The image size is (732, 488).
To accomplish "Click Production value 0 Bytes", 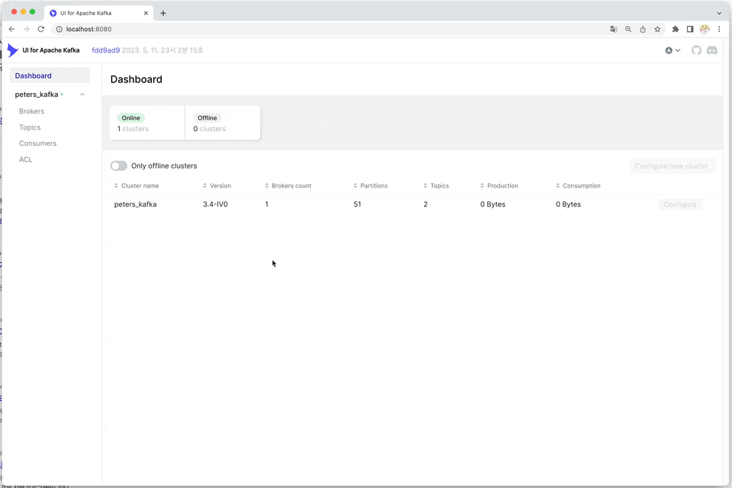I will (x=493, y=204).
